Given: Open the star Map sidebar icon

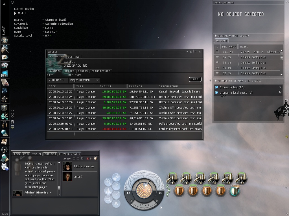Looking at the screenshot, I should pyautogui.click(x=5, y=91).
